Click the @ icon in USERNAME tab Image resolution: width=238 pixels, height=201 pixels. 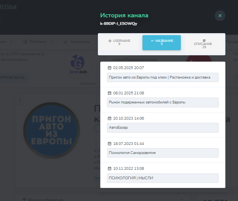tap(110, 41)
